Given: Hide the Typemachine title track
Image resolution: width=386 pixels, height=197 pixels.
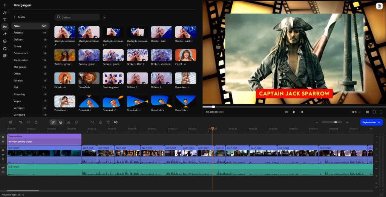Looking at the screenshot, I should (3, 137).
